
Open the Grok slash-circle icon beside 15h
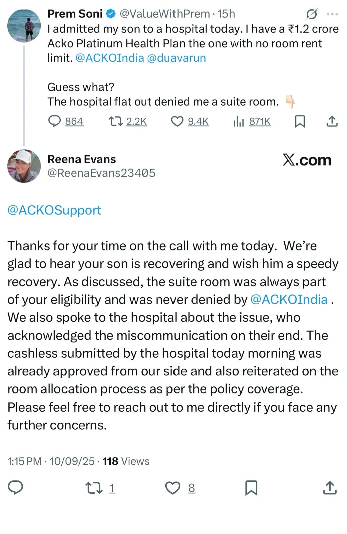point(311,14)
